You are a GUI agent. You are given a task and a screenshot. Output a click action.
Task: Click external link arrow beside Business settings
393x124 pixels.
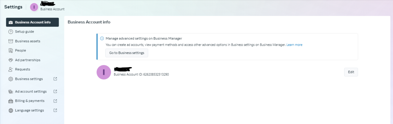pos(55,79)
